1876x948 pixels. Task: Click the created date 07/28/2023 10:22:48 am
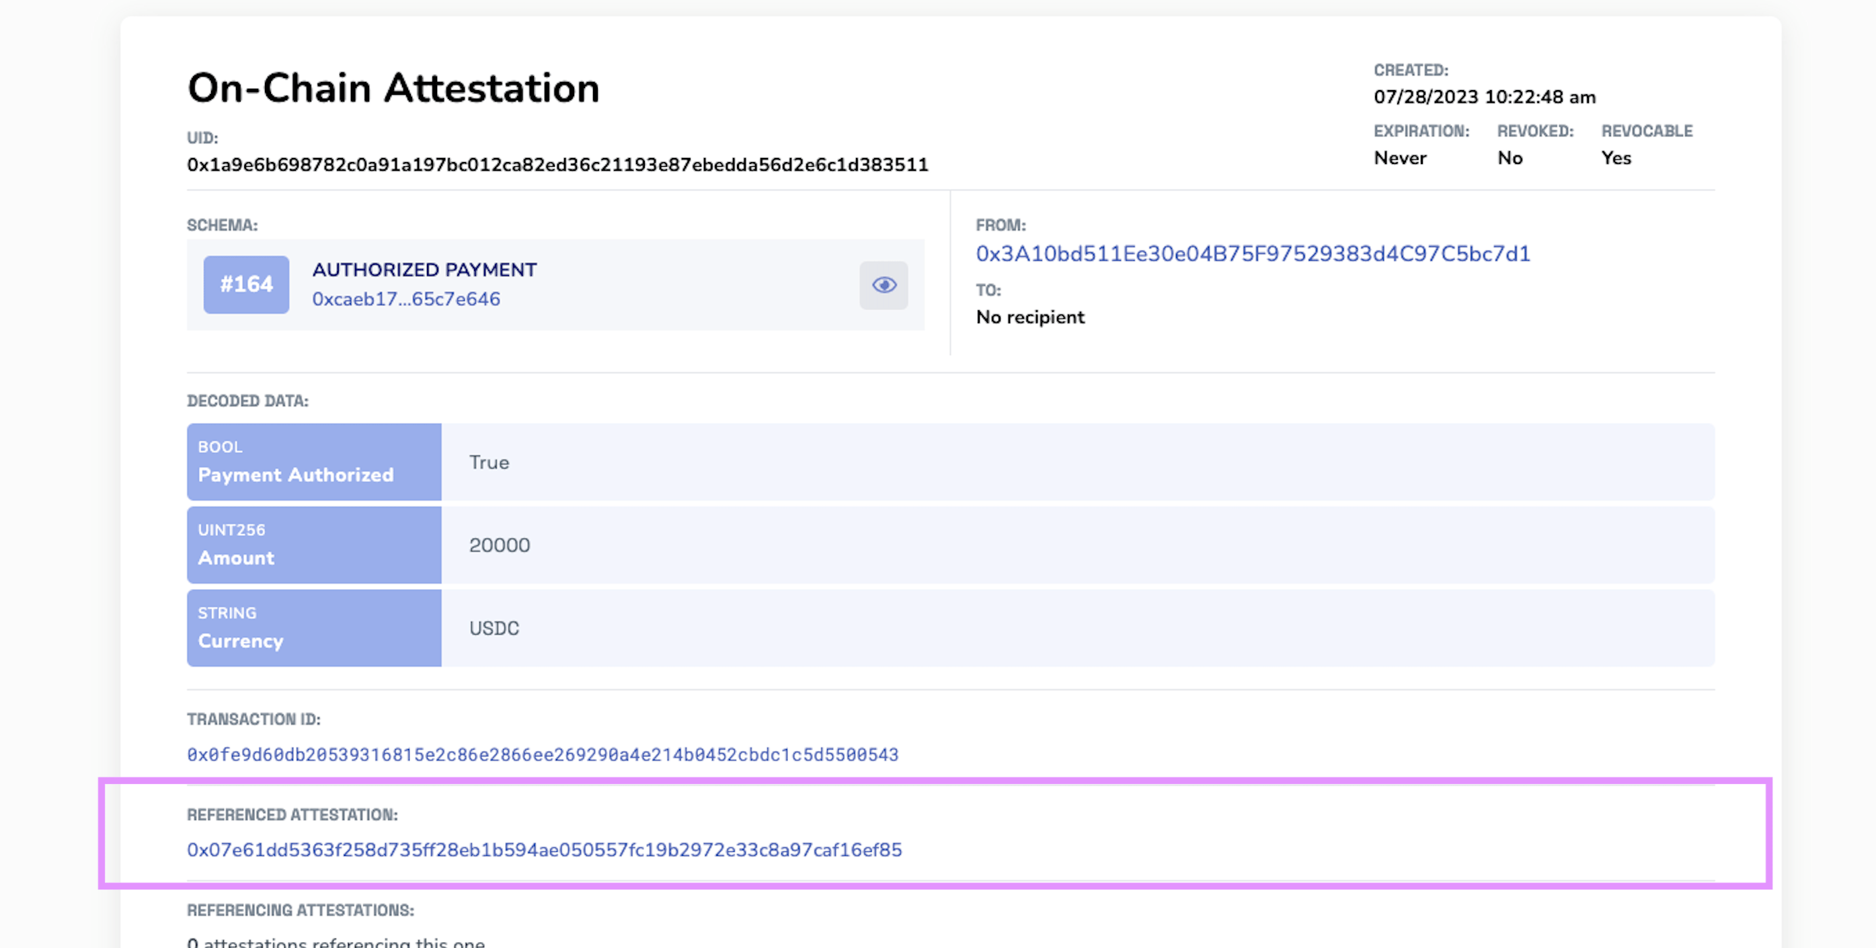click(1484, 97)
